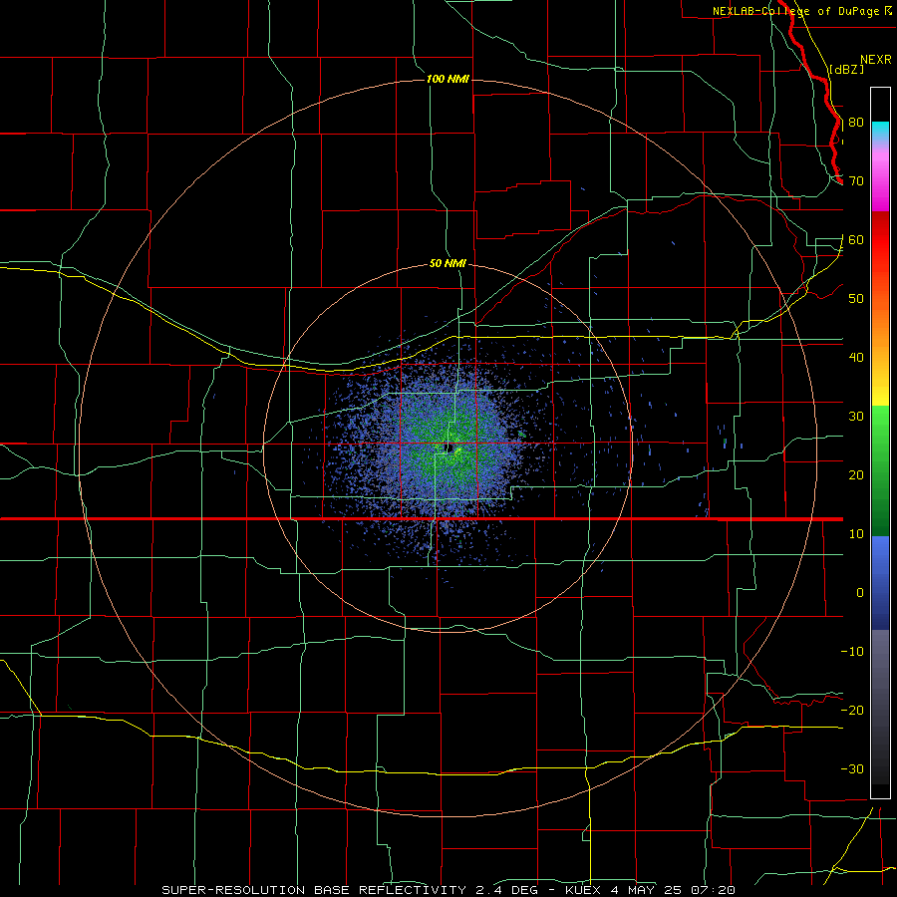897x897 pixels.
Task: Click the 0 value on the dBZ scale
Action: (860, 593)
